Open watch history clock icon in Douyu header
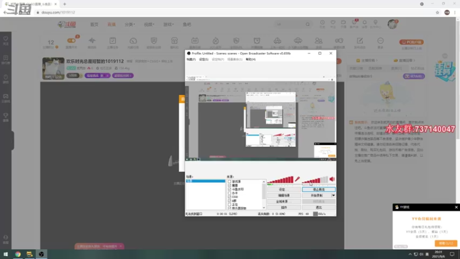 pyautogui.click(x=322, y=22)
